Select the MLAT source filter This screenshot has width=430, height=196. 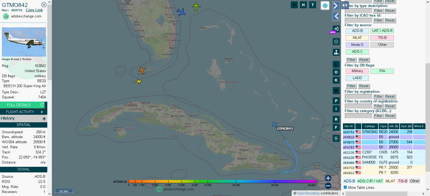pyautogui.click(x=357, y=38)
